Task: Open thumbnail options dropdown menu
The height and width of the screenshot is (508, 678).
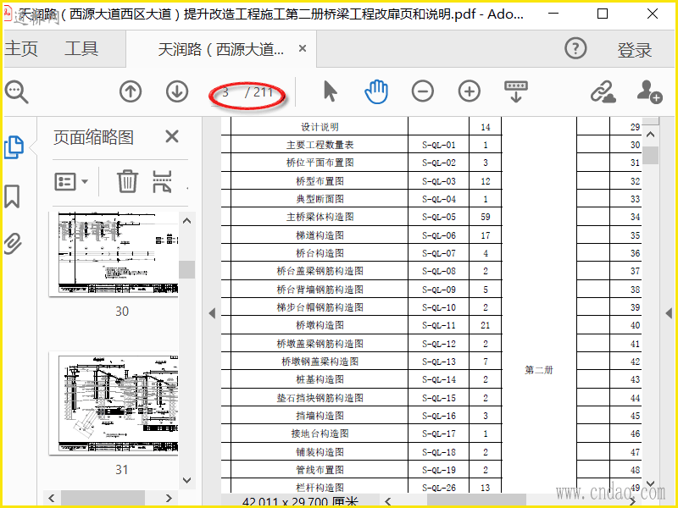Action: [x=71, y=181]
